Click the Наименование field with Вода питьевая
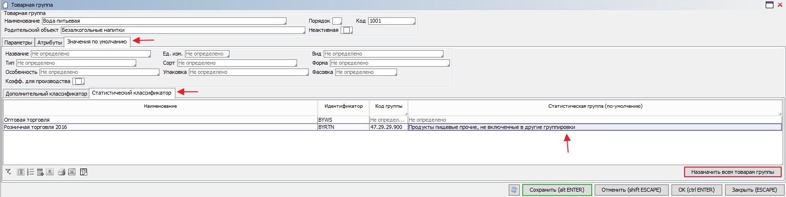This screenshot has height=197, width=786. pos(164,21)
